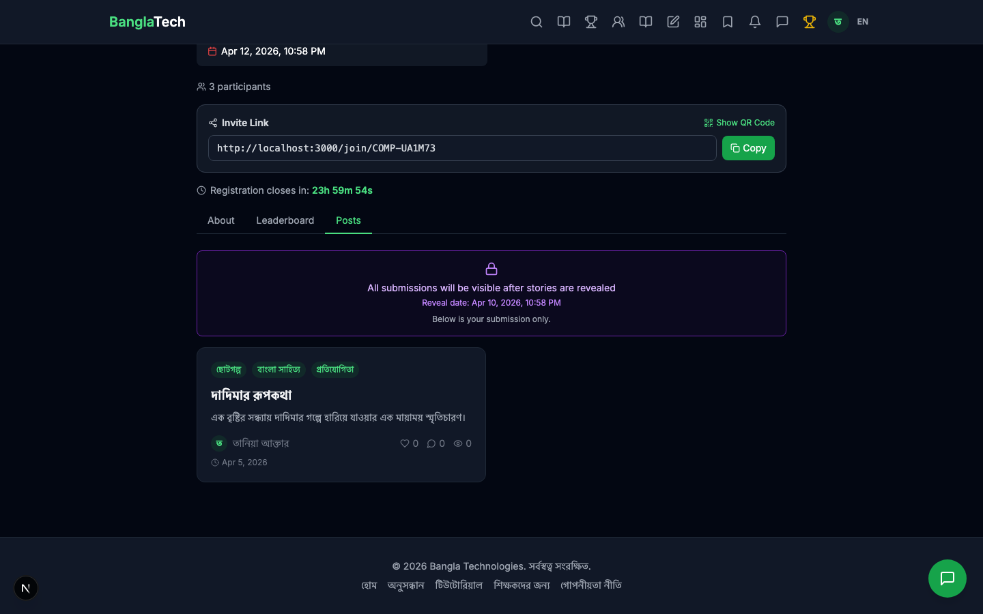Viewport: 983px width, 614px height.
Task: Open the messages speech bubble in navbar
Action: [782, 22]
